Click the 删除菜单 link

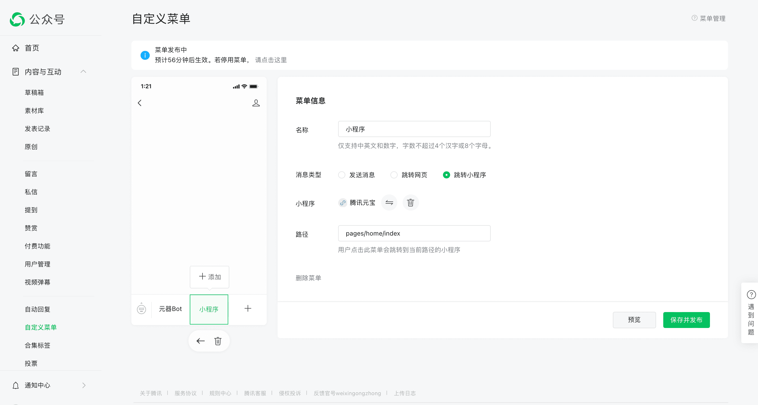[x=308, y=278]
